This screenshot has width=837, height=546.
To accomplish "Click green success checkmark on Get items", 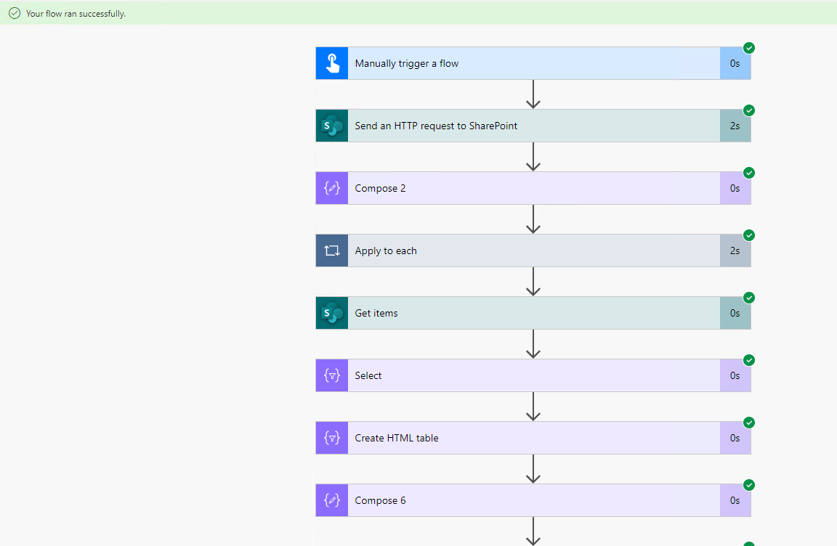I will click(x=749, y=298).
